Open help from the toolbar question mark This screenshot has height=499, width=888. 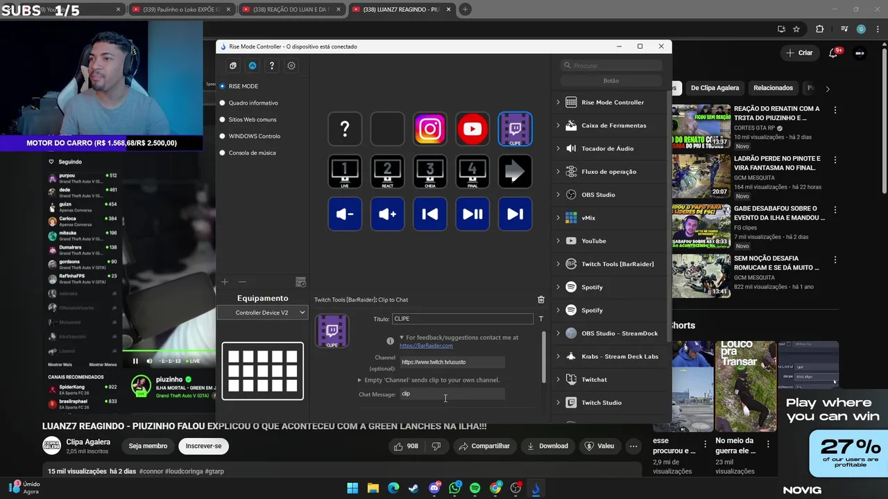pos(272,66)
